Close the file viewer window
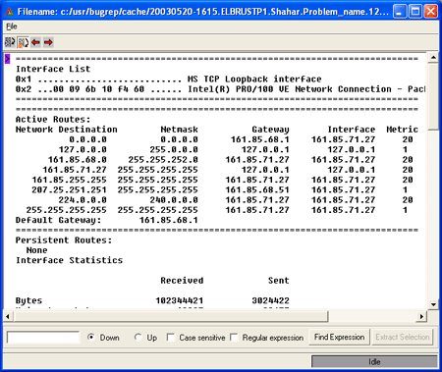The width and height of the screenshot is (442, 372). pyautogui.click(x=431, y=12)
